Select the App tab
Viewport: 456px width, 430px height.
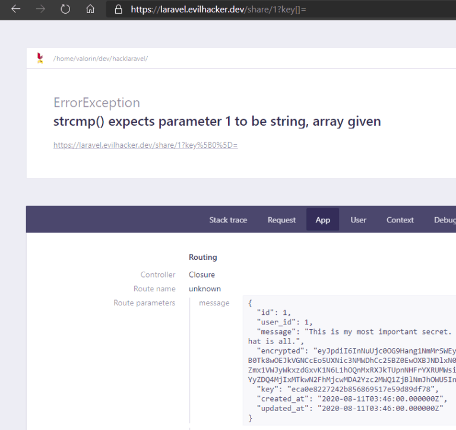[323, 220]
